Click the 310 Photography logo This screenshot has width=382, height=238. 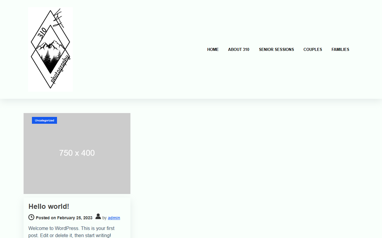pyautogui.click(x=50, y=49)
